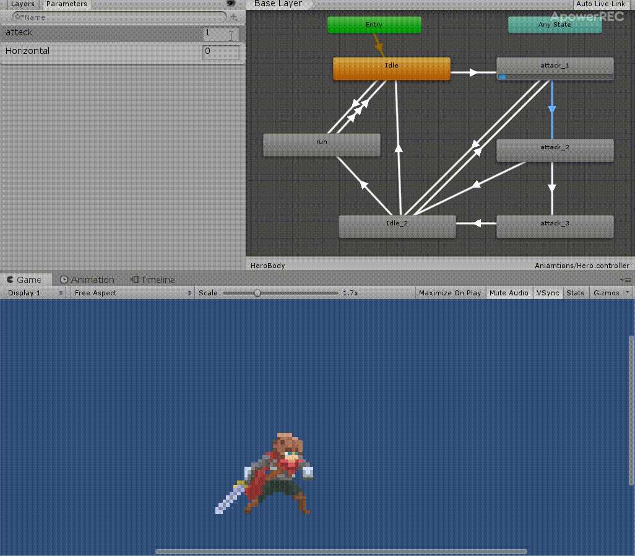Select the transition arrow from Idle to attack_1
The height and width of the screenshot is (556, 635).
(473, 72)
